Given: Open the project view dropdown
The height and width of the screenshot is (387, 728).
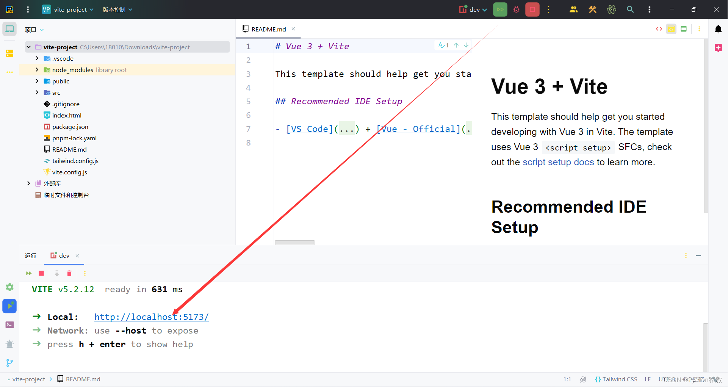Looking at the screenshot, I should tap(34, 30).
